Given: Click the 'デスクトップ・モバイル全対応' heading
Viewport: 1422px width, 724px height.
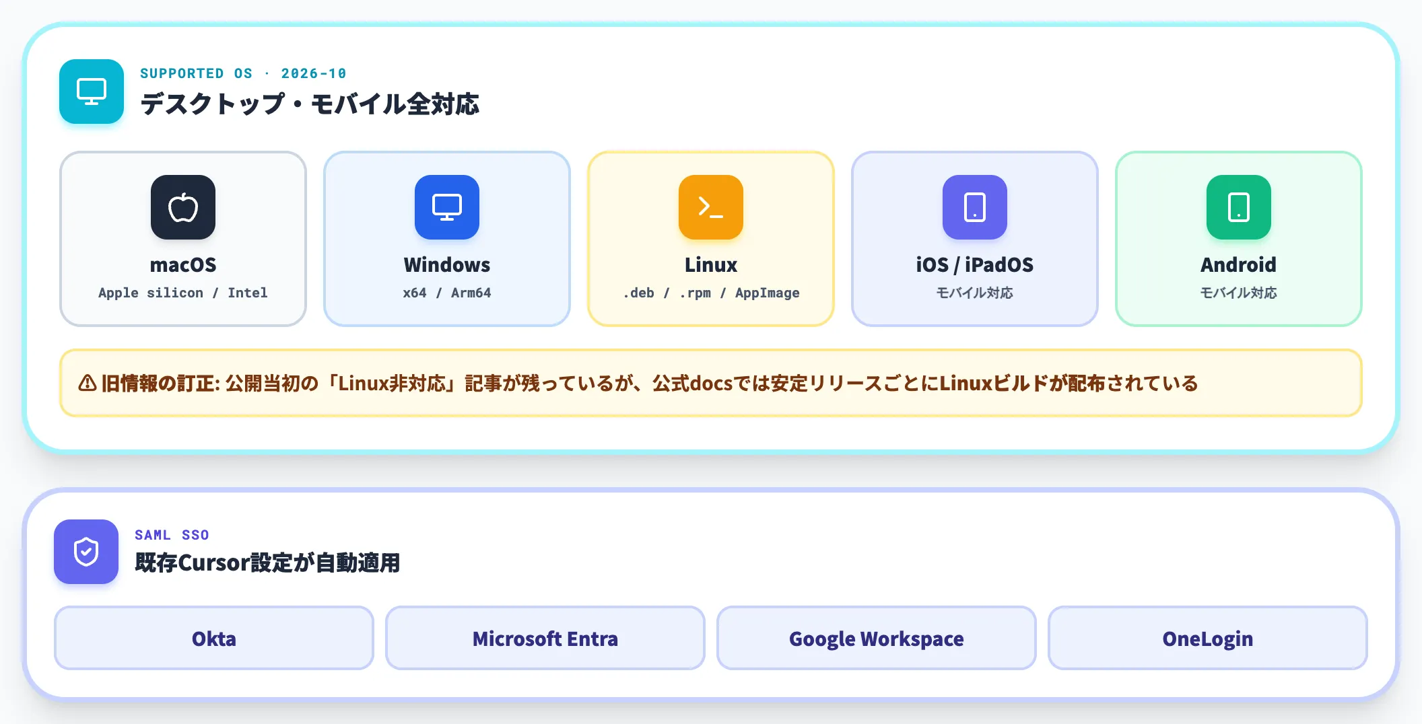Looking at the screenshot, I should (310, 104).
